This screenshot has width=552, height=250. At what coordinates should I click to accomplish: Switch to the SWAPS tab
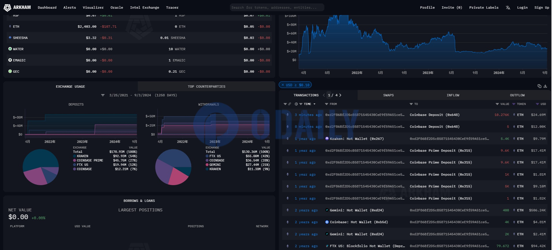[389, 95]
